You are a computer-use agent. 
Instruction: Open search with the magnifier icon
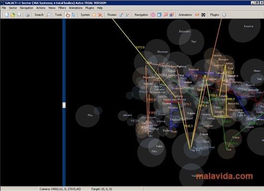48,15
